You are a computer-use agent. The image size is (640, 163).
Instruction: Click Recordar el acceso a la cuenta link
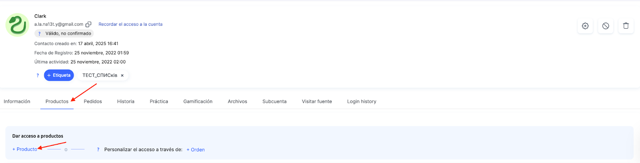click(130, 24)
